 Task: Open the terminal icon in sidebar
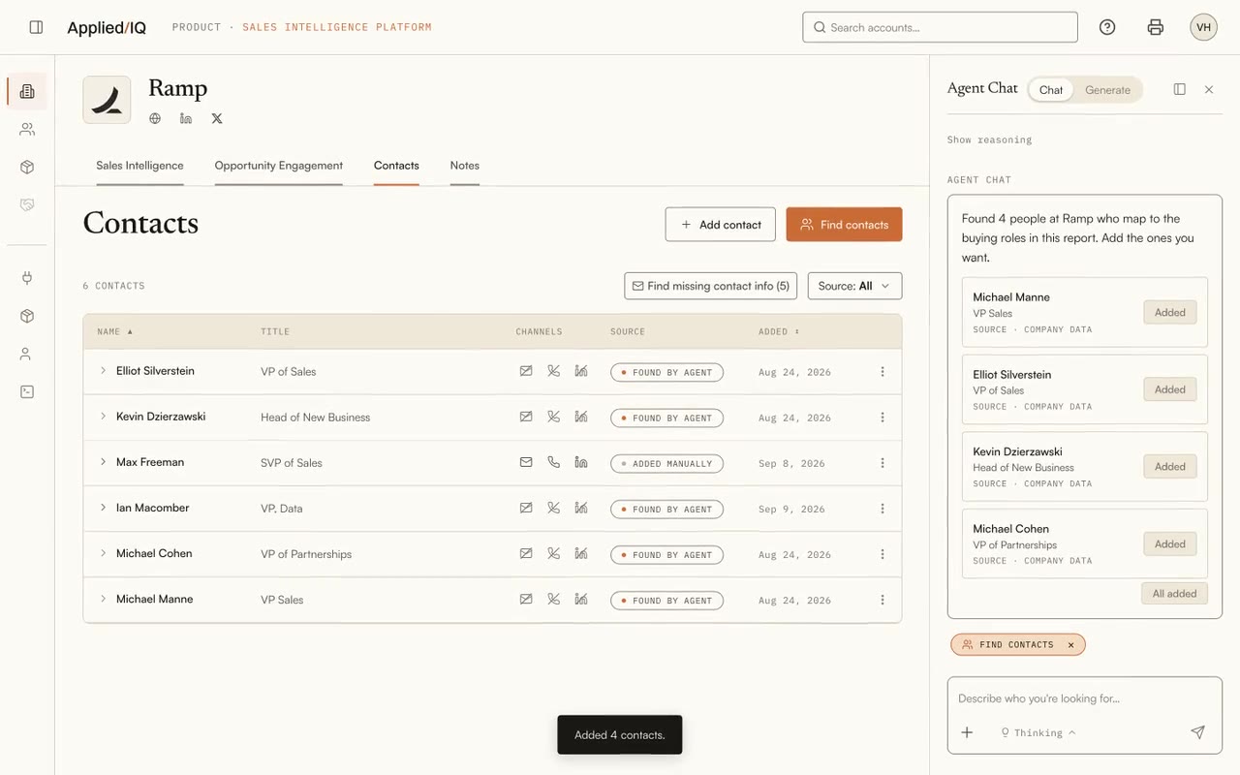[27, 391]
